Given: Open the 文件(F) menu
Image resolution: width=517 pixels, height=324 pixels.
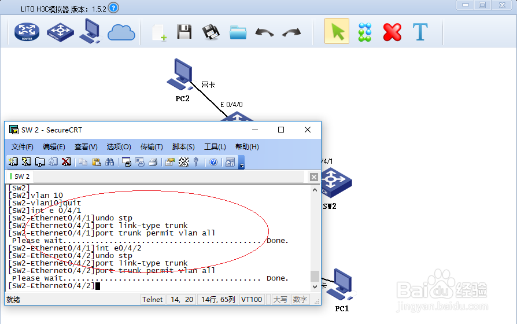Looking at the screenshot, I should pyautogui.click(x=22, y=147).
